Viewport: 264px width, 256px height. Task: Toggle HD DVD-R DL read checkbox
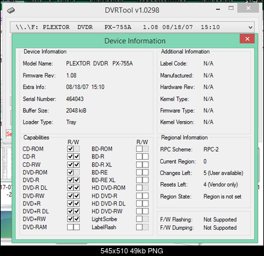click(139, 204)
